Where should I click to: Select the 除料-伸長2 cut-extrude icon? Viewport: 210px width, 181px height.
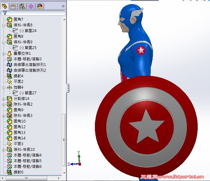pyautogui.click(x=9, y=104)
